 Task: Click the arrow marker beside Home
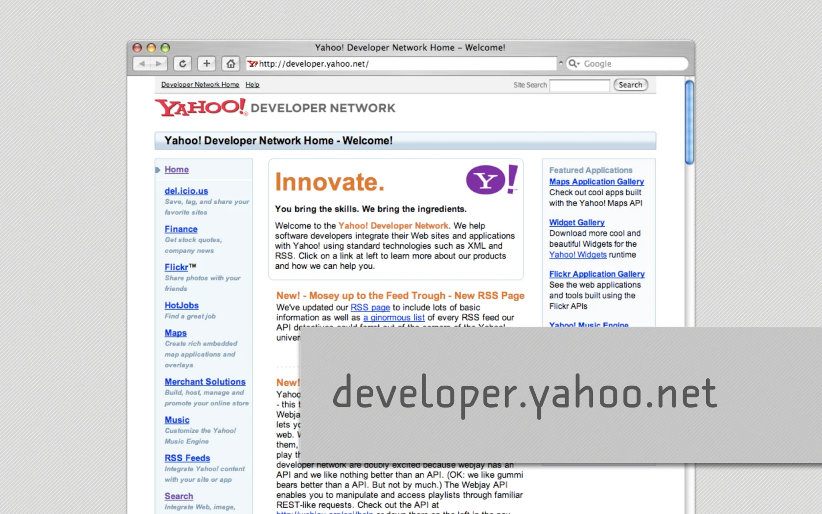[158, 170]
